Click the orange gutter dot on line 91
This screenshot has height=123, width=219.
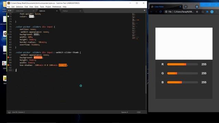pos(8,65)
